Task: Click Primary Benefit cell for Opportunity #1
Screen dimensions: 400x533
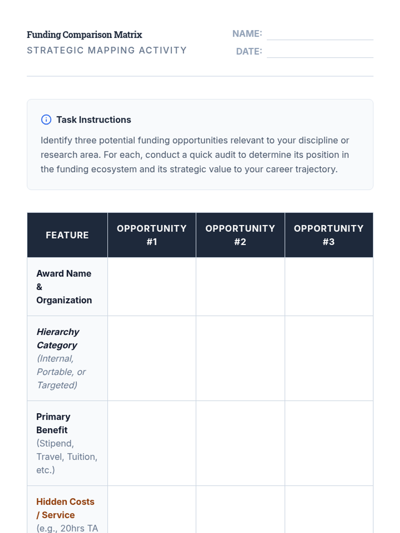Action: coord(152,443)
